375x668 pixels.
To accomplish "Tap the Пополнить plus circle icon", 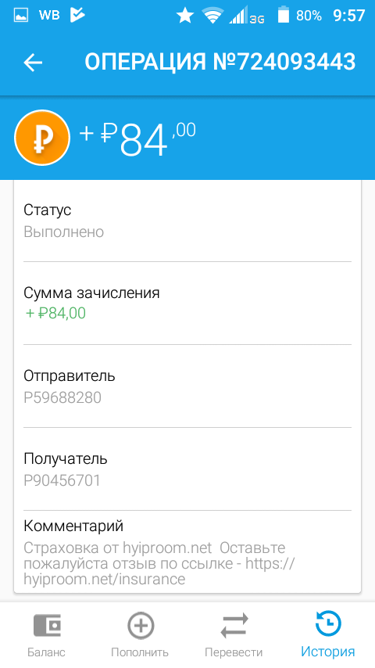I will (x=141, y=626).
